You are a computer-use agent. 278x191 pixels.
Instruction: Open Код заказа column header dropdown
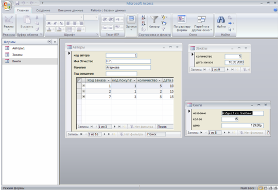(x=109, y=80)
